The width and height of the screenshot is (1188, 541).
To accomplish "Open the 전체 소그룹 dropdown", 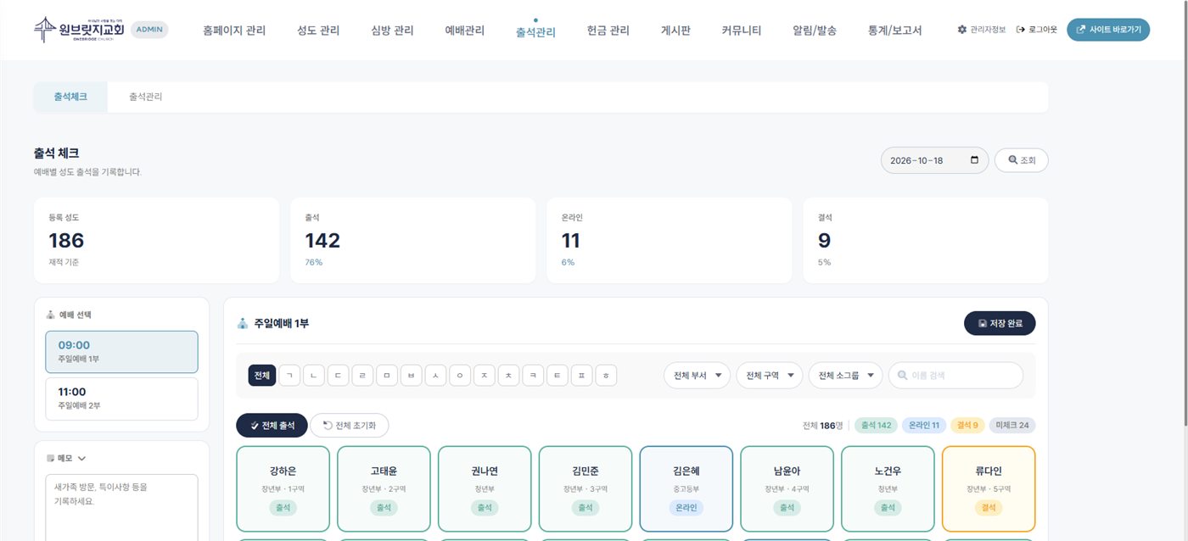I will [x=845, y=376].
